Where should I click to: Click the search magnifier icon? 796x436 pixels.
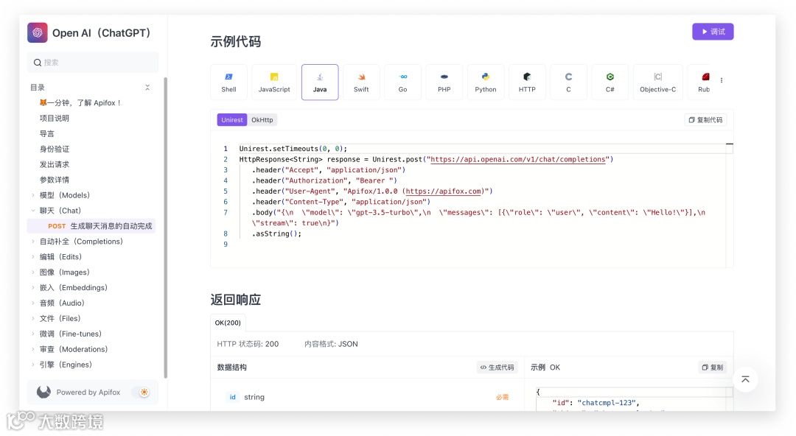click(x=38, y=63)
